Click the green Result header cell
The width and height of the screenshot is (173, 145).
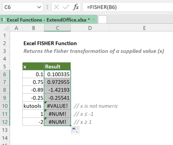click(58, 66)
